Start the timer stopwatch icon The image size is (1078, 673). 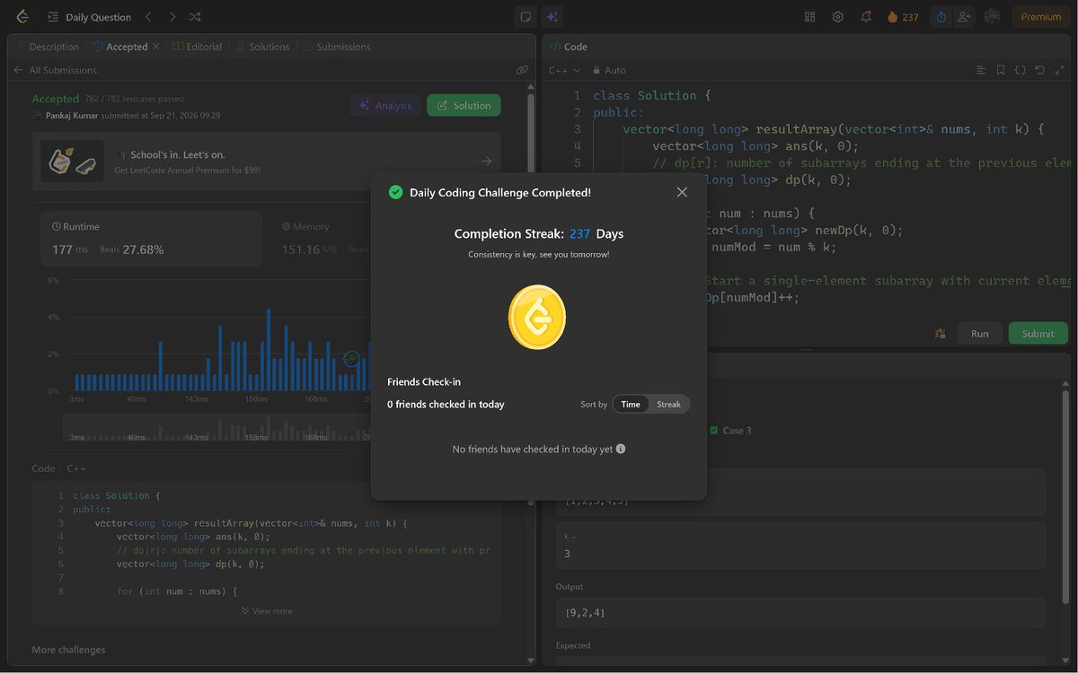[941, 17]
